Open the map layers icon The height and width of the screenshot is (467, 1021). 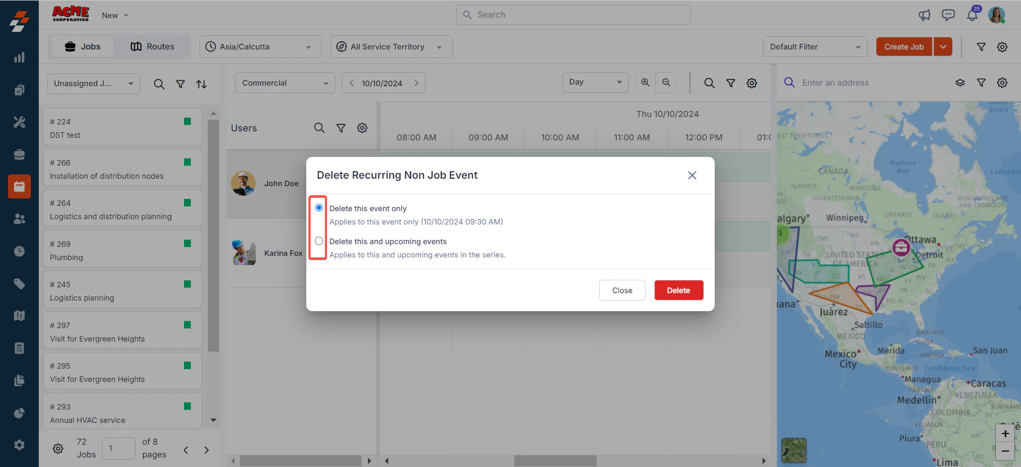coord(960,83)
